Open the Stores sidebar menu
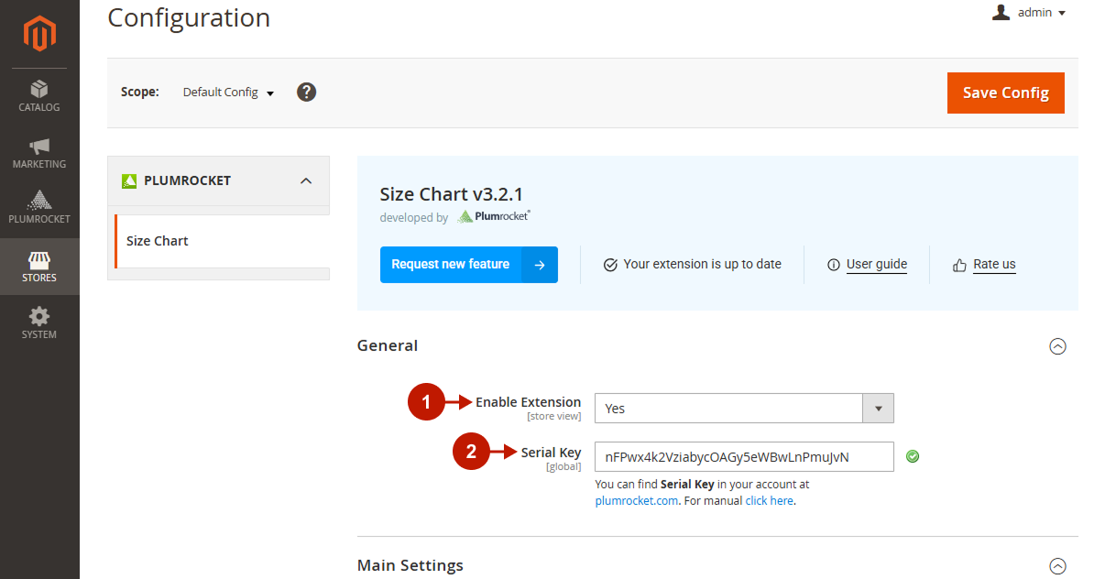This screenshot has height=579, width=1105. click(x=39, y=267)
